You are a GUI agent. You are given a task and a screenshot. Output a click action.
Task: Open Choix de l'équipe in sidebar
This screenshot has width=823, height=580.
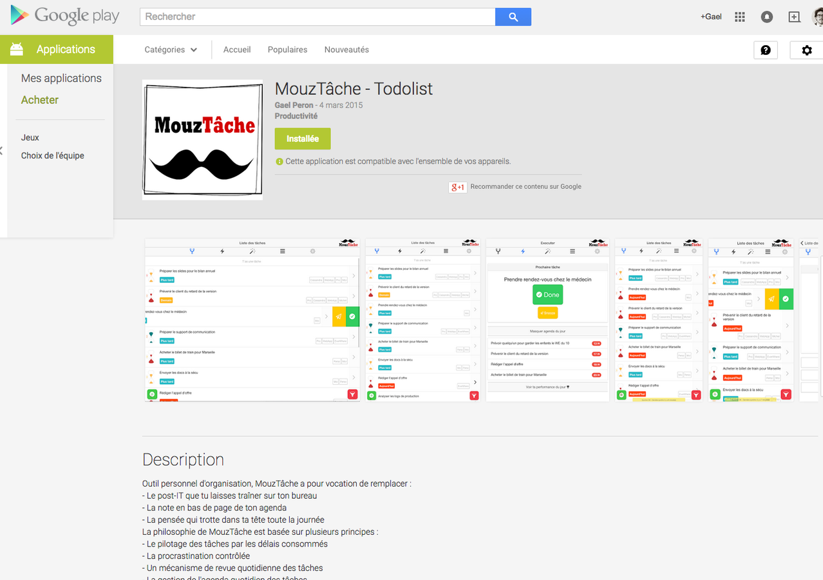pyautogui.click(x=52, y=156)
